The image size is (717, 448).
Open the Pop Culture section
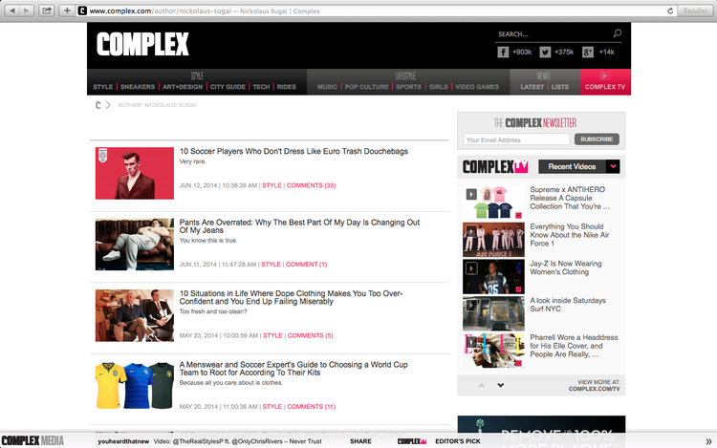point(367,87)
